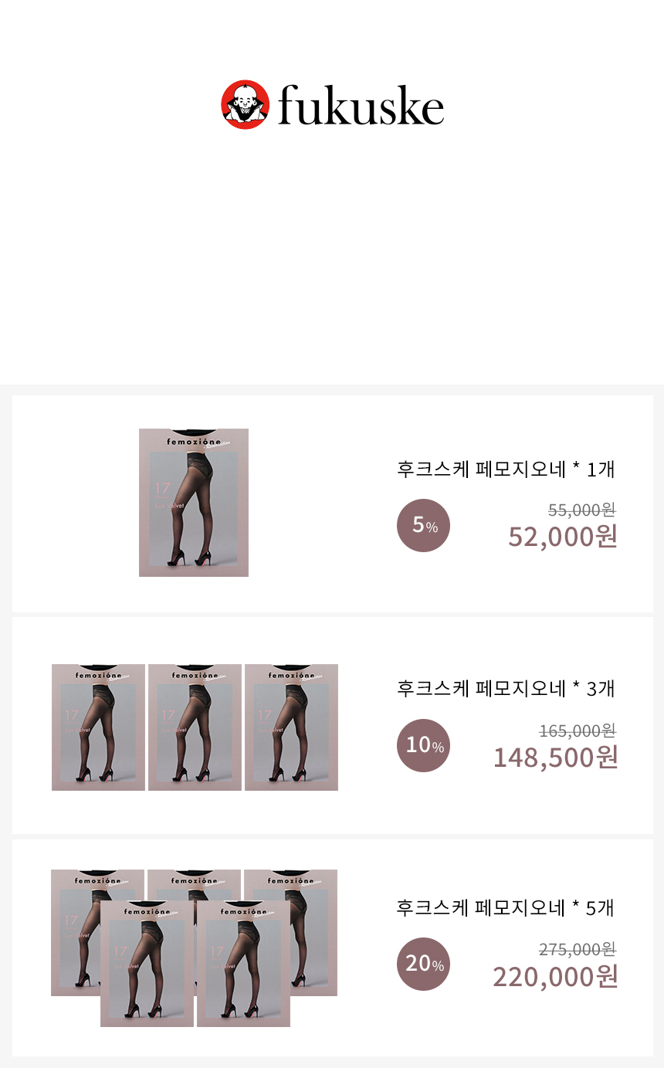Click the struck-through 275,000원 original price
664x1068 pixels.
pos(577,950)
